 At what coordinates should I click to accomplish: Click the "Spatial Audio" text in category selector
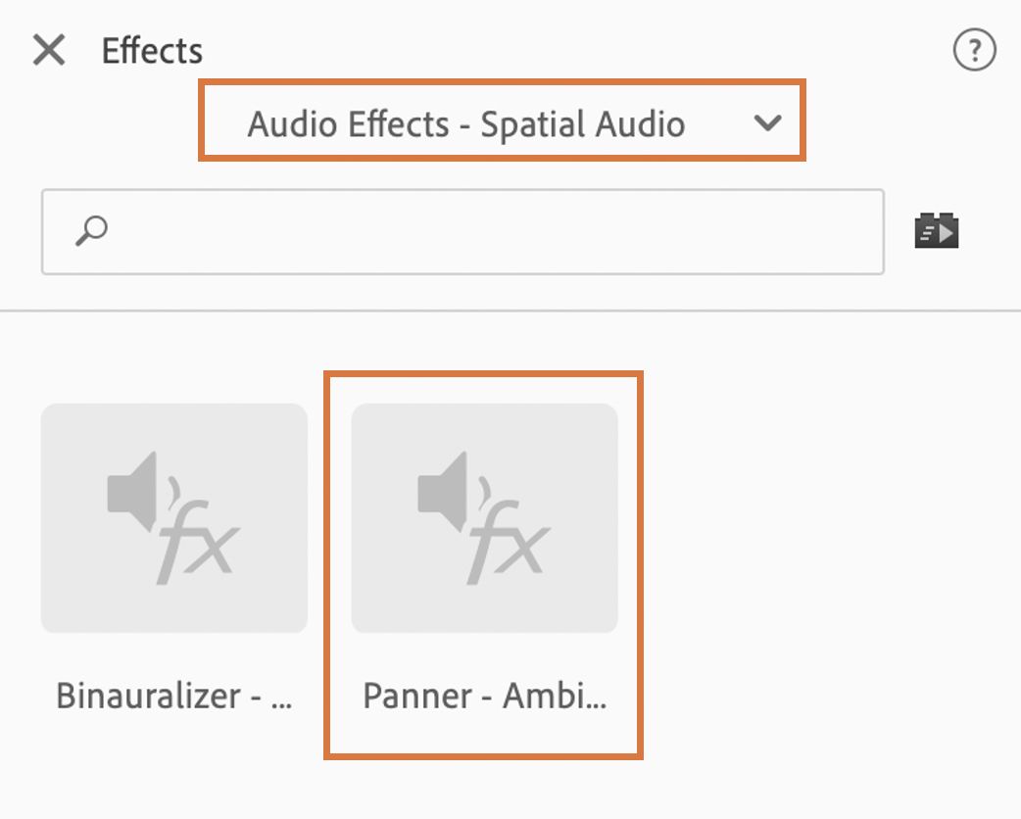(582, 125)
